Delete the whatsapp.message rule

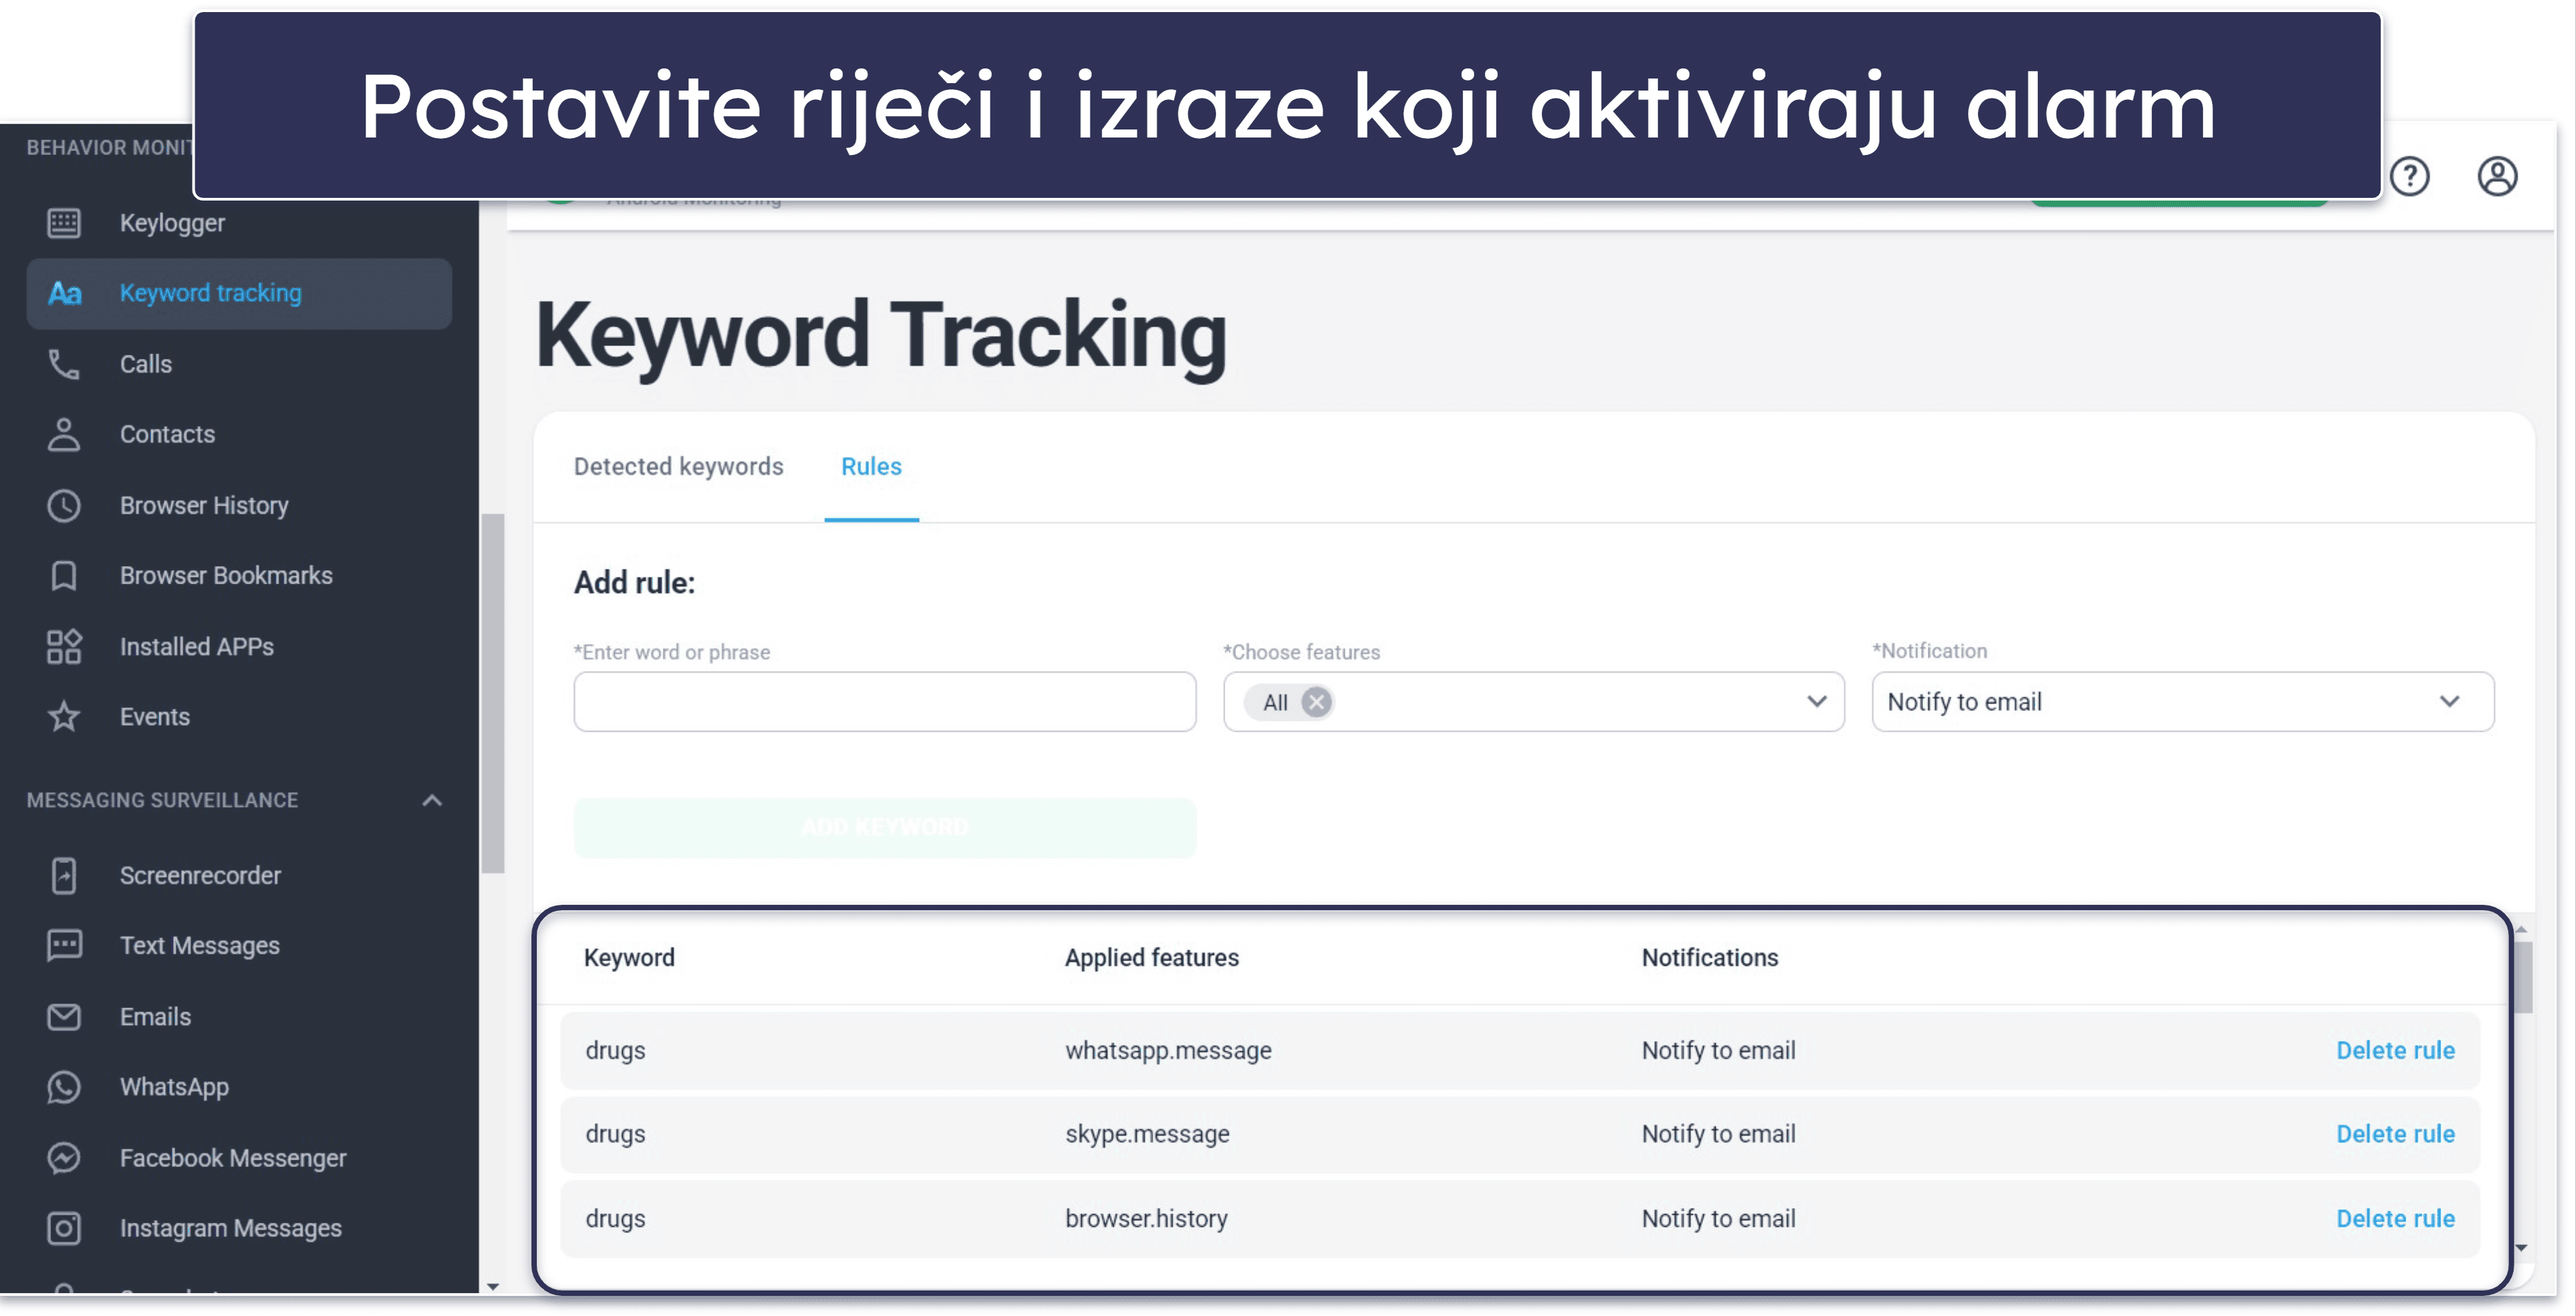[2395, 1050]
